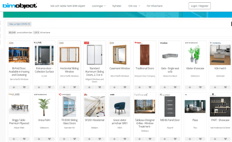Viewport: 232px width, 142px height.
Task: Download the Plaza object
Action: click(190, 139)
